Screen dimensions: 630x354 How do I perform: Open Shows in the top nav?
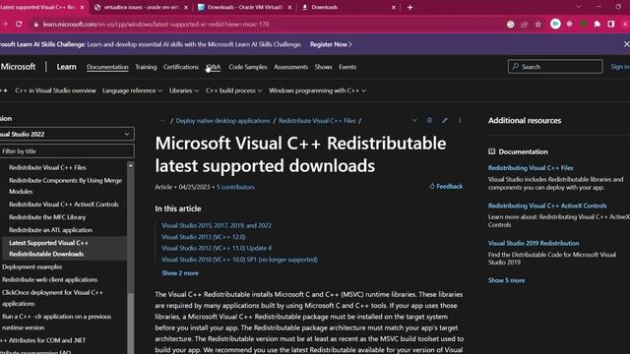324,67
